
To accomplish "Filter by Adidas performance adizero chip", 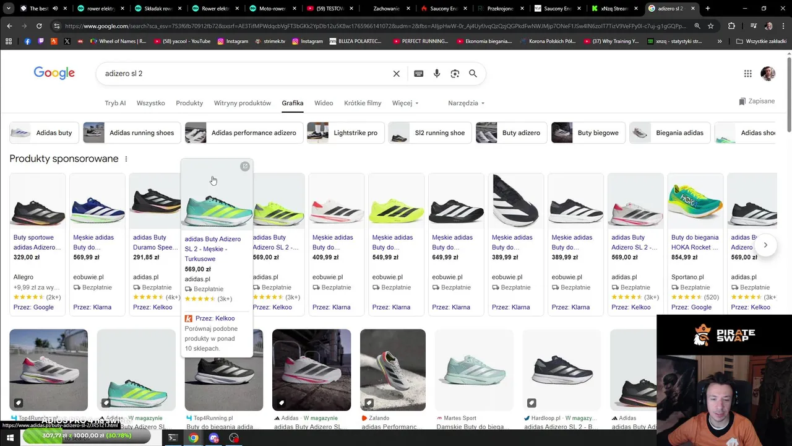I will tap(244, 133).
